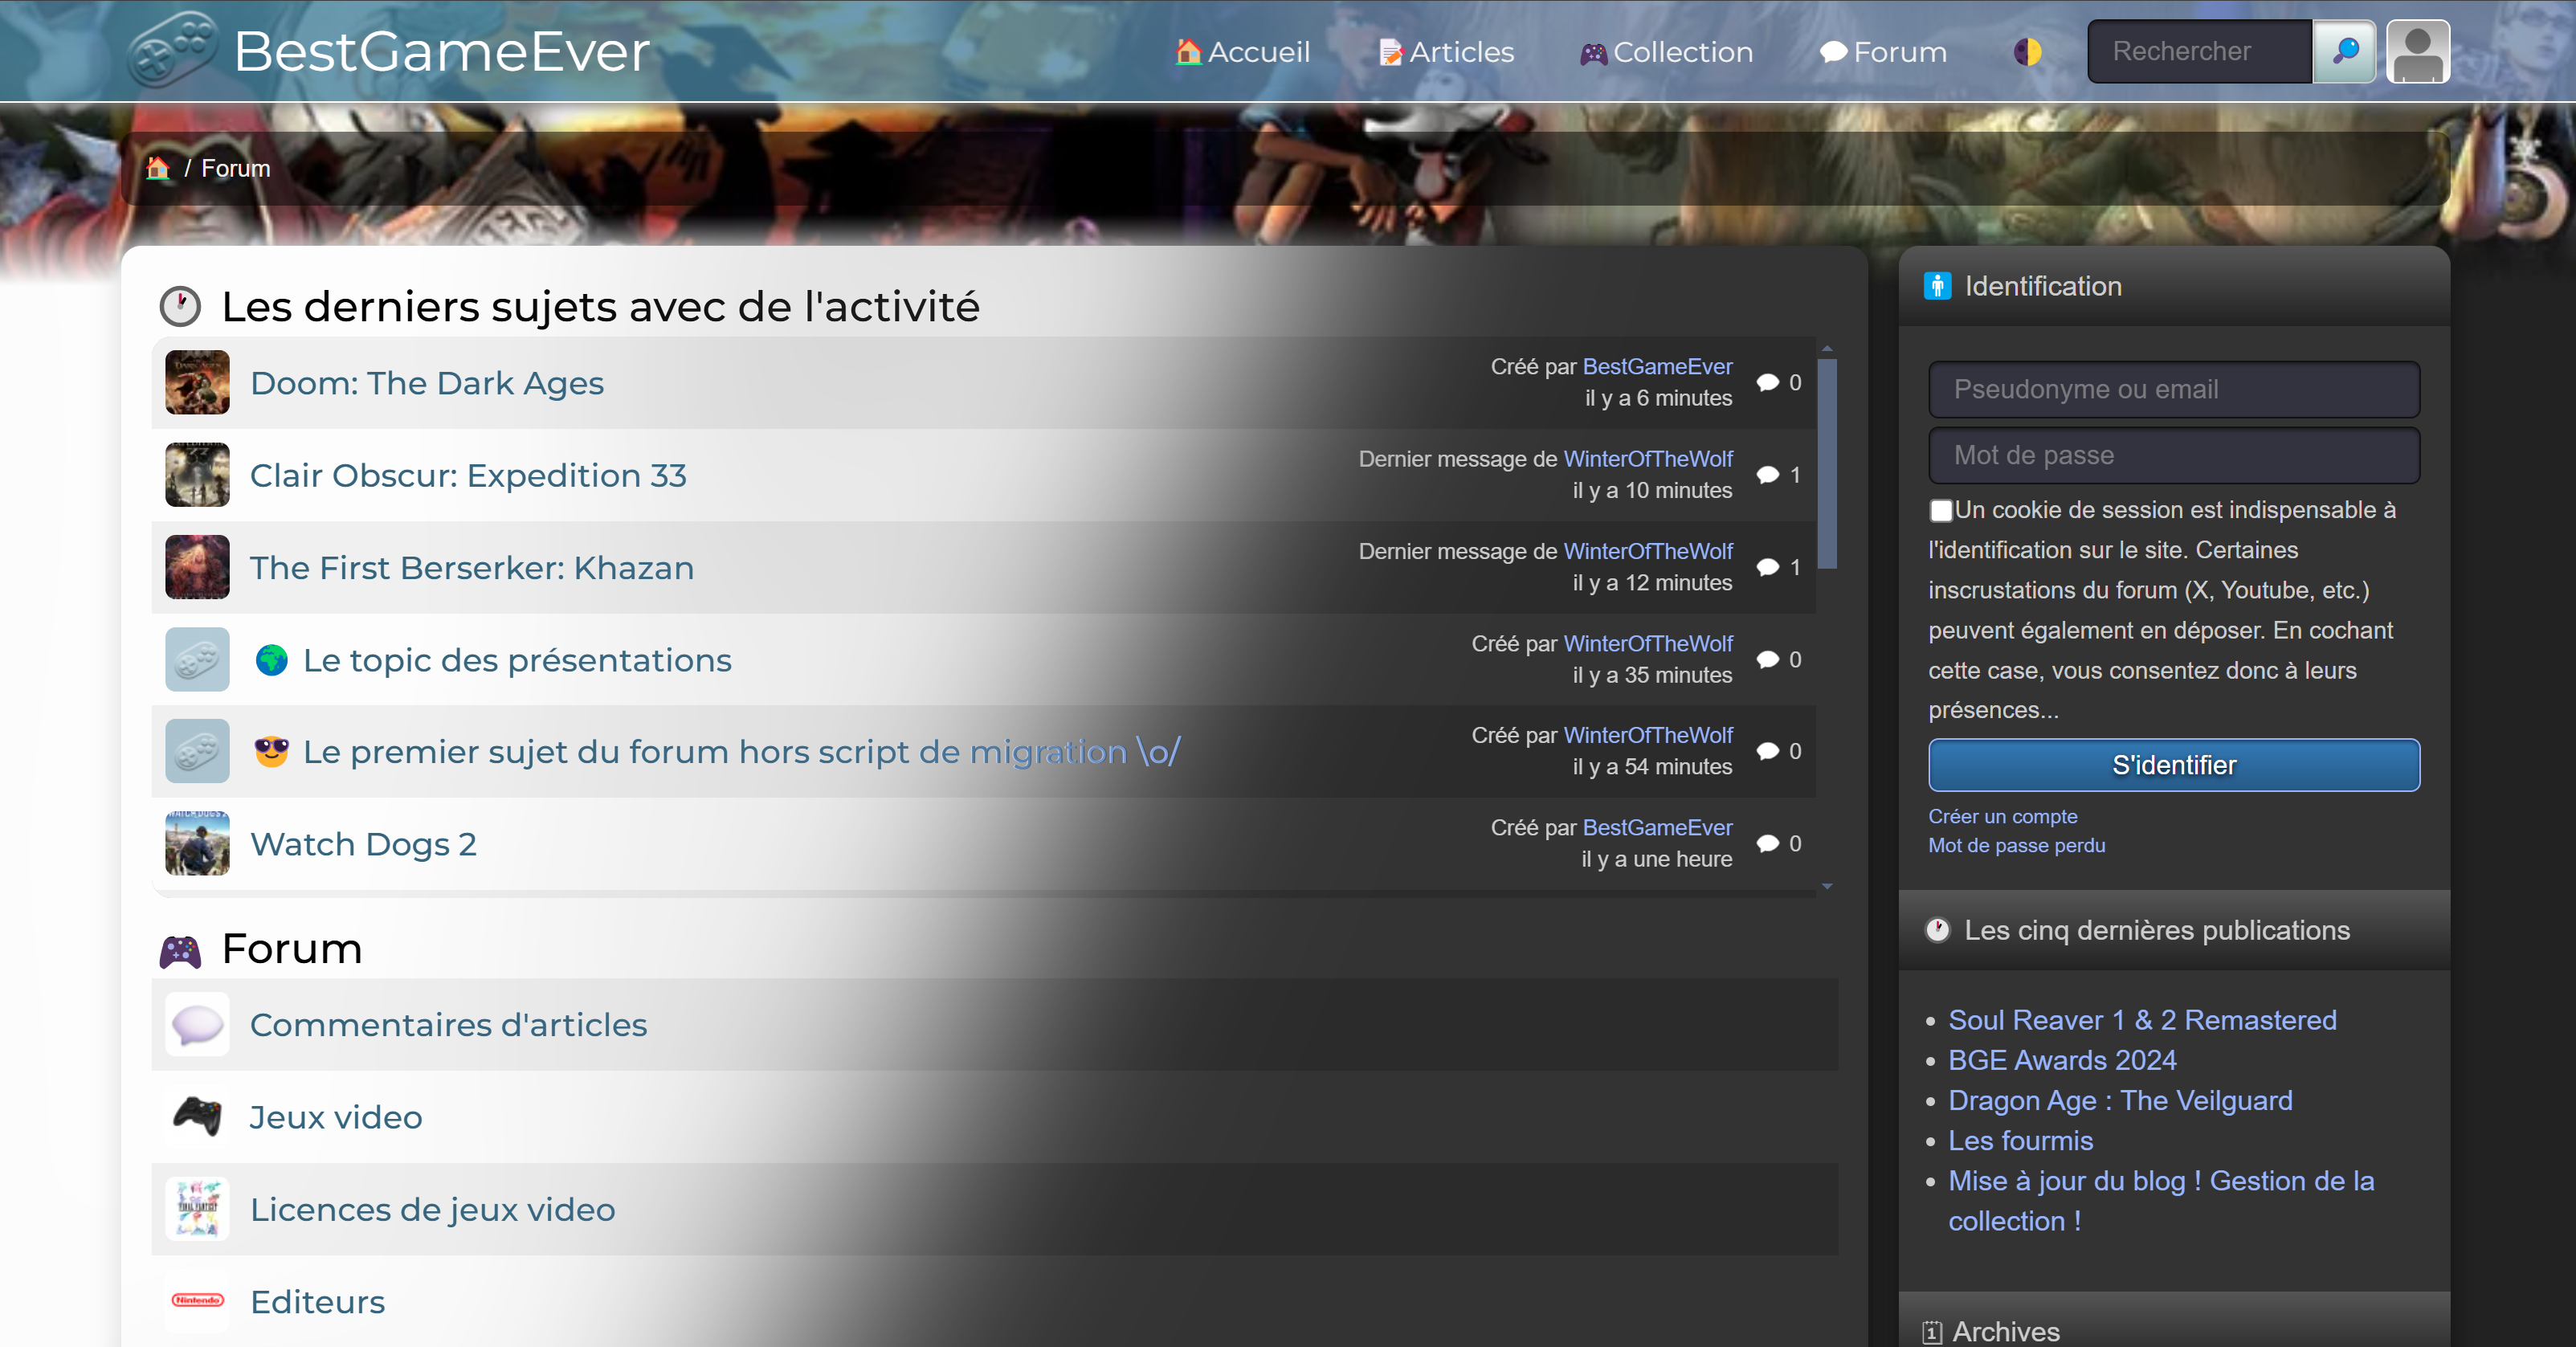Viewport: 2576px width, 1347px height.
Task: Click gamepad icon beside Le premier sujet du forum
Action: pos(197,751)
